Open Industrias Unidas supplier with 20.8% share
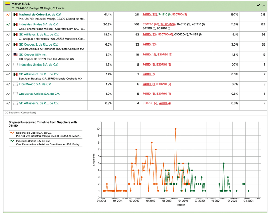This screenshot has width=270, height=213. 38,24
